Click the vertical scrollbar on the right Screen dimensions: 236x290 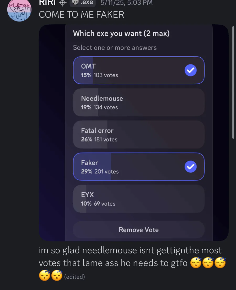(233, 82)
